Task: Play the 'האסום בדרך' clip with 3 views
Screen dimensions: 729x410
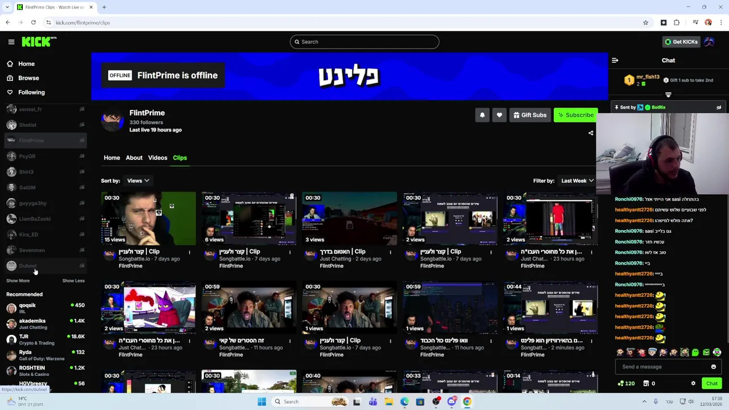Action: tap(350, 219)
